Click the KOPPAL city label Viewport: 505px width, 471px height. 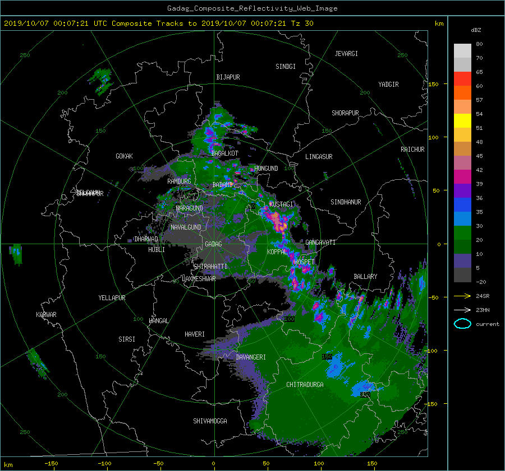[277, 251]
